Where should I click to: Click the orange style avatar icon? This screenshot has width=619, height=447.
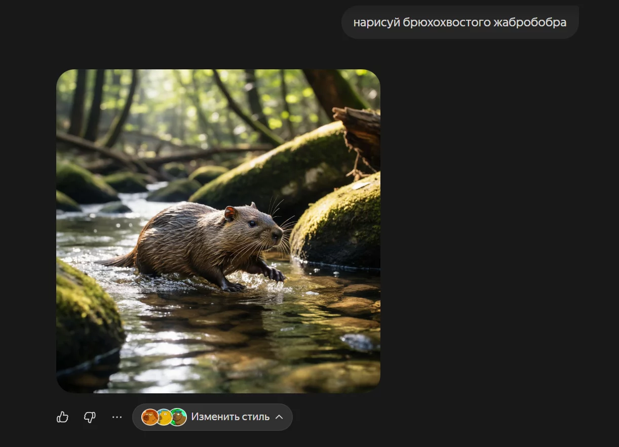[x=149, y=417]
